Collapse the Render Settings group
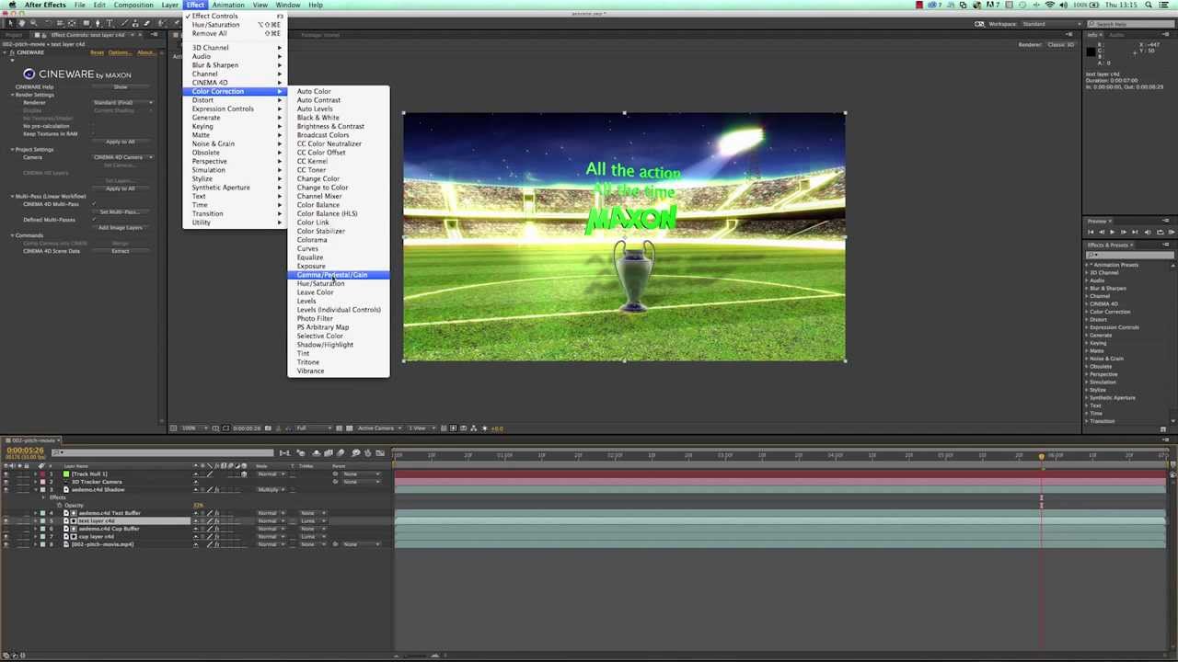The width and height of the screenshot is (1178, 662). pyautogui.click(x=13, y=95)
